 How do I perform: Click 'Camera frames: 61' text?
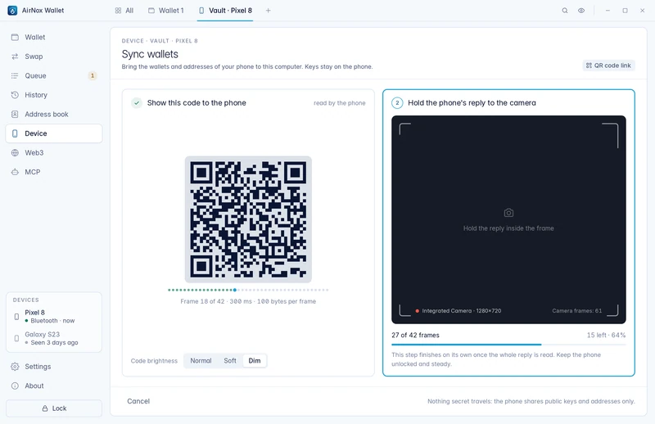[x=577, y=311]
